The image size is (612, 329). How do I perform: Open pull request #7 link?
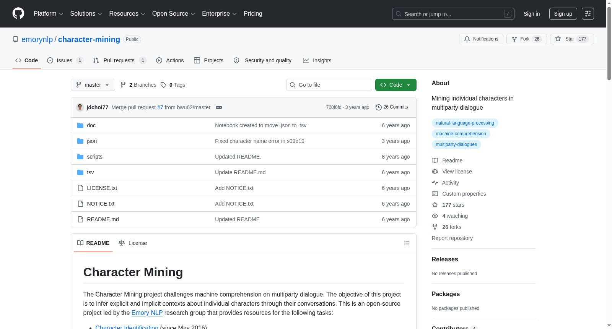pos(160,107)
